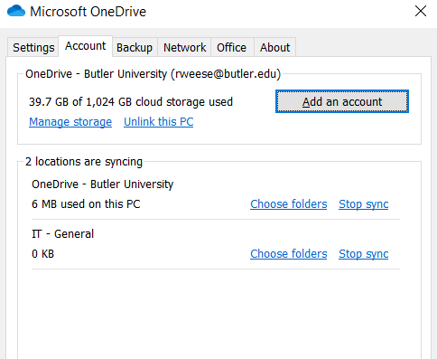This screenshot has width=437, height=359.
Task: Click the Unlink this PC link
Action: pyautogui.click(x=159, y=122)
